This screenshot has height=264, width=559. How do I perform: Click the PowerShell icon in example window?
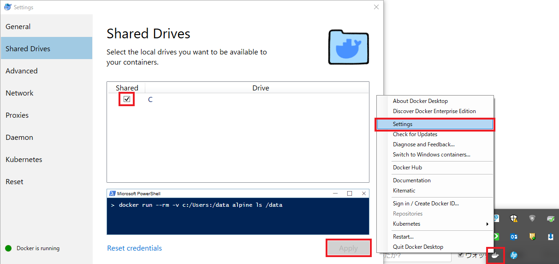pyautogui.click(x=112, y=193)
